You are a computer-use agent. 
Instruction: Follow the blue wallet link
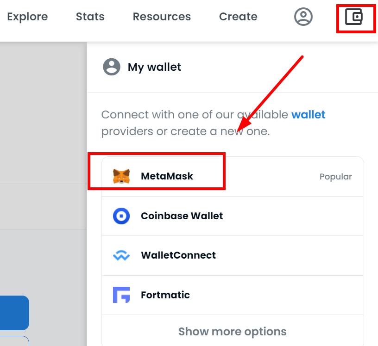click(309, 115)
